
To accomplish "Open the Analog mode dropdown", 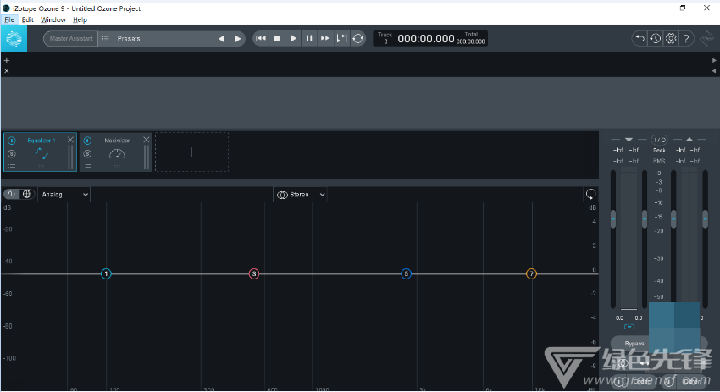I will tap(64, 195).
